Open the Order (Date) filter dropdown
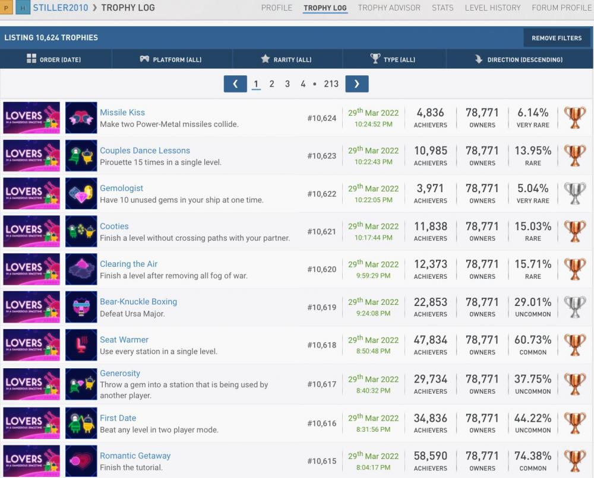This screenshot has width=594, height=478. (54, 59)
